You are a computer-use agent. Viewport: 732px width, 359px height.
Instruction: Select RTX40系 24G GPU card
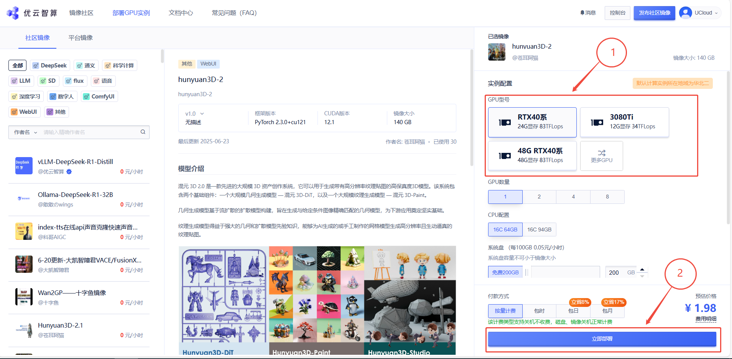click(x=532, y=122)
